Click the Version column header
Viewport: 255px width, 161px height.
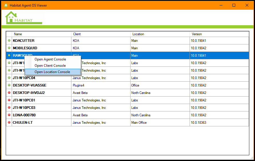(x=197, y=34)
